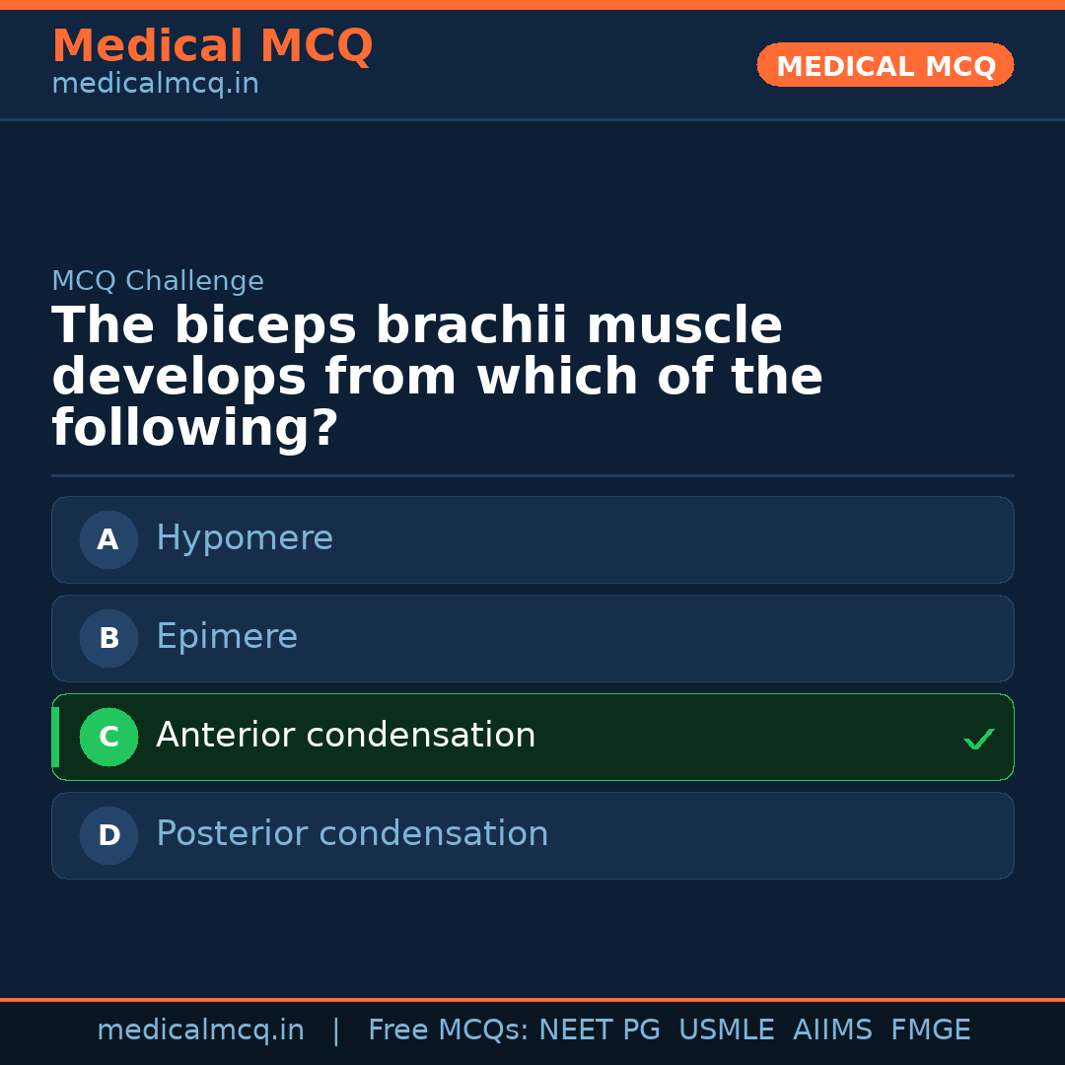Click the green checkmark on option C
This screenshot has width=1065, height=1065.
[x=978, y=739]
